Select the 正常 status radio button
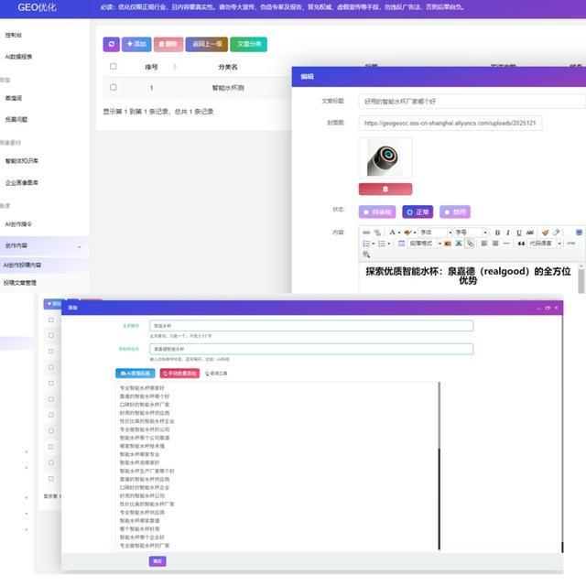The width and height of the screenshot is (586, 586). [418, 212]
